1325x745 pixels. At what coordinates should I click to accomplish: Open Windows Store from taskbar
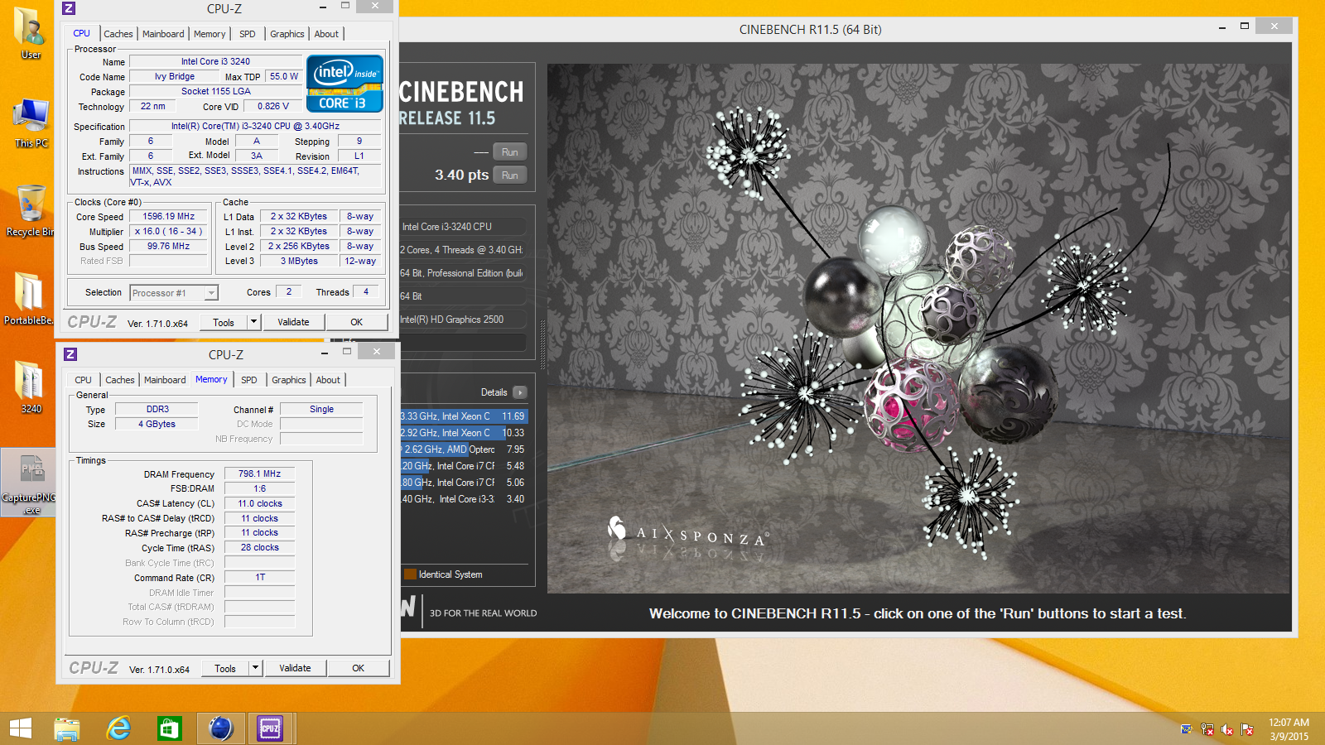click(x=169, y=728)
